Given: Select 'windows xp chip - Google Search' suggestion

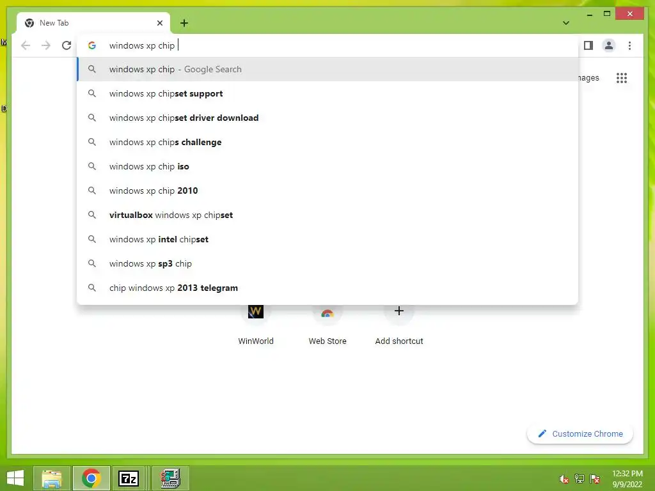Looking at the screenshot, I should 327,69.
